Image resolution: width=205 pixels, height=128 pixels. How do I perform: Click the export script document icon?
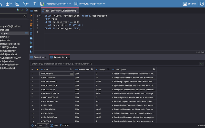(31, 34)
